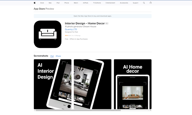Screen dimensions: 192x115
Task: Click the App Store heading link
Action: click(39, 9)
